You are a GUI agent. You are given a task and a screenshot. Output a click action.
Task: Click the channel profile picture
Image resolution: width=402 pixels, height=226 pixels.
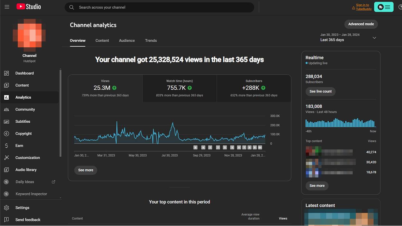tap(29, 35)
